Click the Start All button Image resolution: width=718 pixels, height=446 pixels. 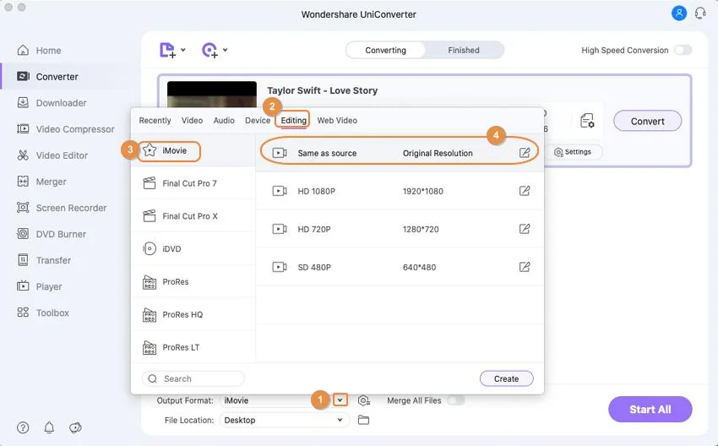tap(650, 410)
